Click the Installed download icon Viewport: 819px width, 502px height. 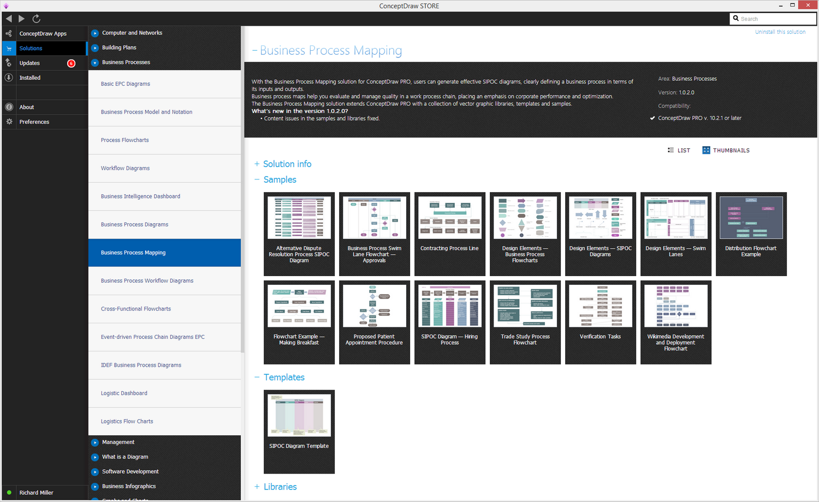9,77
